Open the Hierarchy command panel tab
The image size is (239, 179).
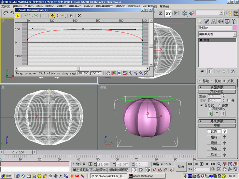tap(213, 21)
